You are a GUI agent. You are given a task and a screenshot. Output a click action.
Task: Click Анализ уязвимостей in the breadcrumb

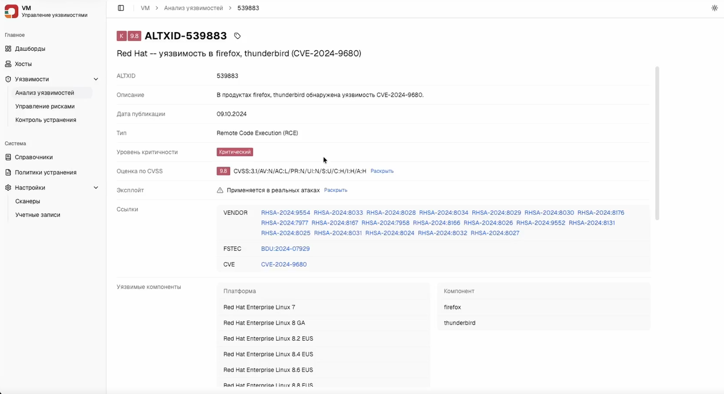193,8
